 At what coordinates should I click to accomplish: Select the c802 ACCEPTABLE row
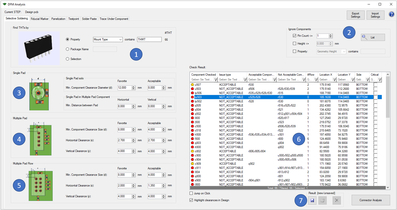click(286, 151)
